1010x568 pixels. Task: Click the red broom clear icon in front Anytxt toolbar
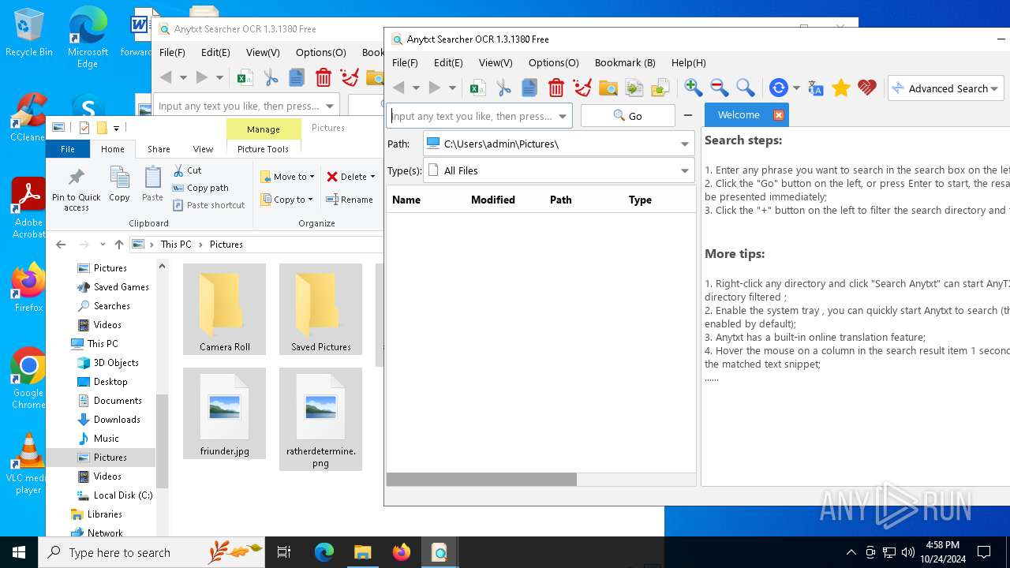(582, 88)
